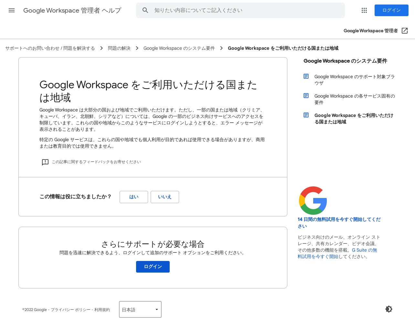Click chevron after 問題の解決 breadcrumb
415x322 pixels.
pyautogui.click(x=137, y=48)
